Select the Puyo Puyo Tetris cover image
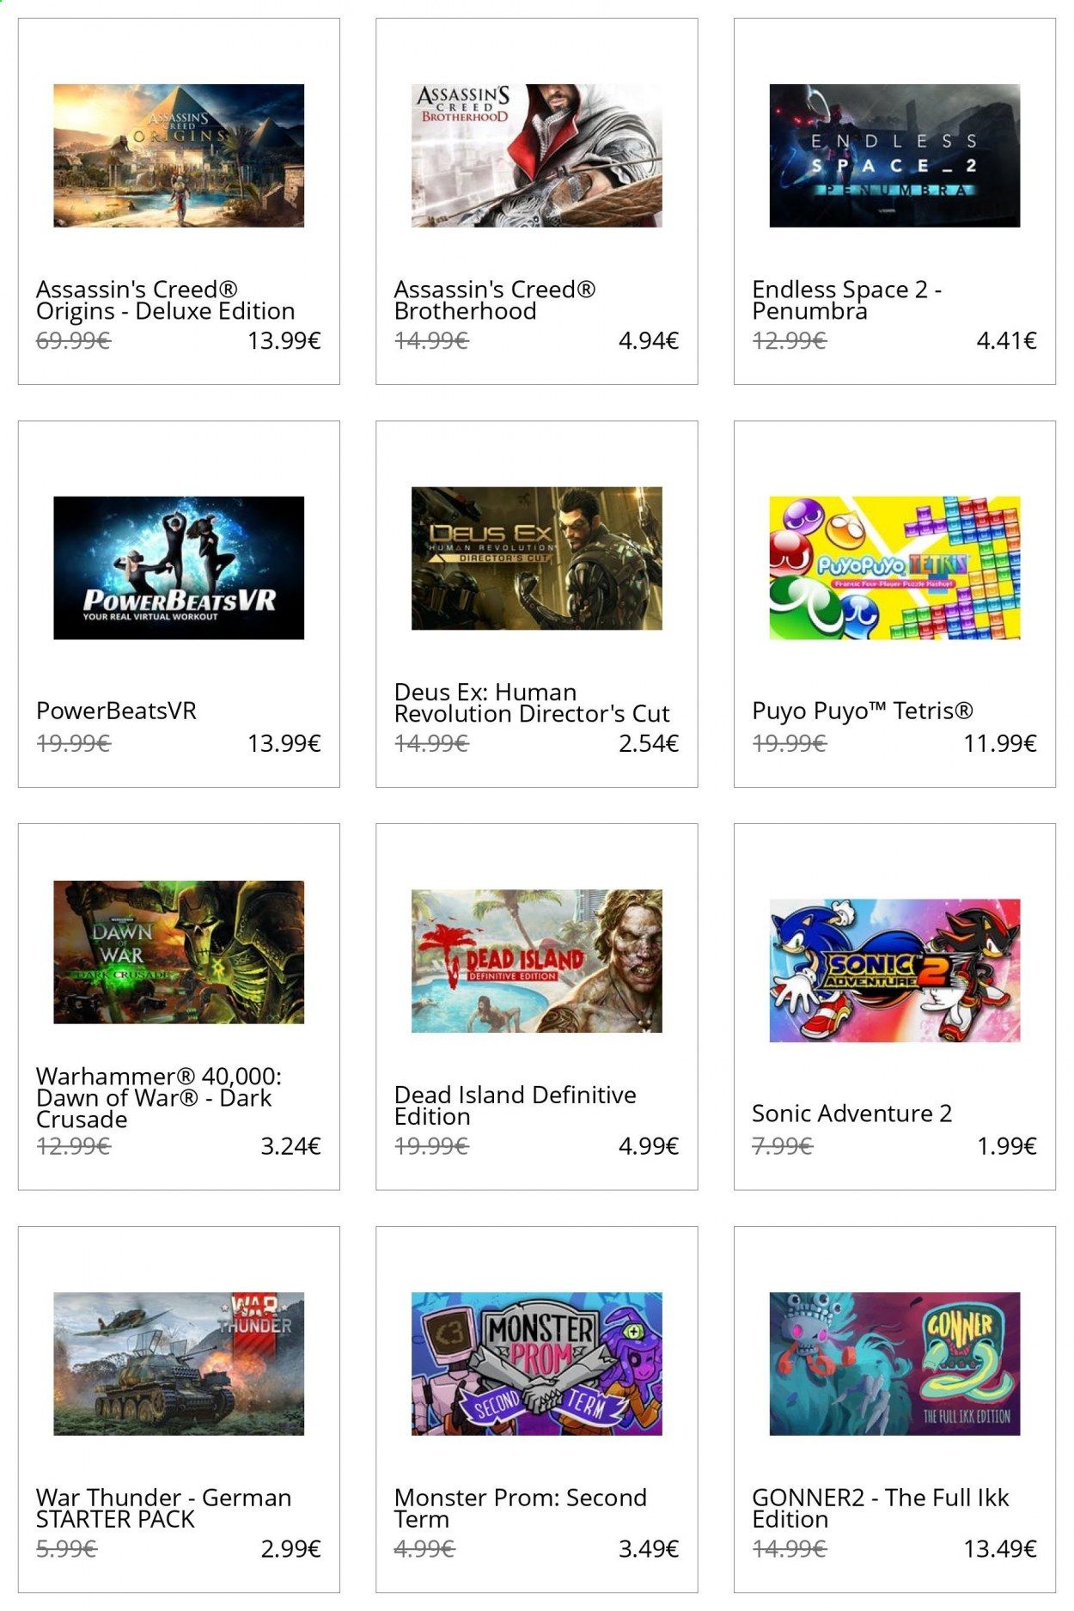The width and height of the screenshot is (1074, 1611). coord(894,568)
